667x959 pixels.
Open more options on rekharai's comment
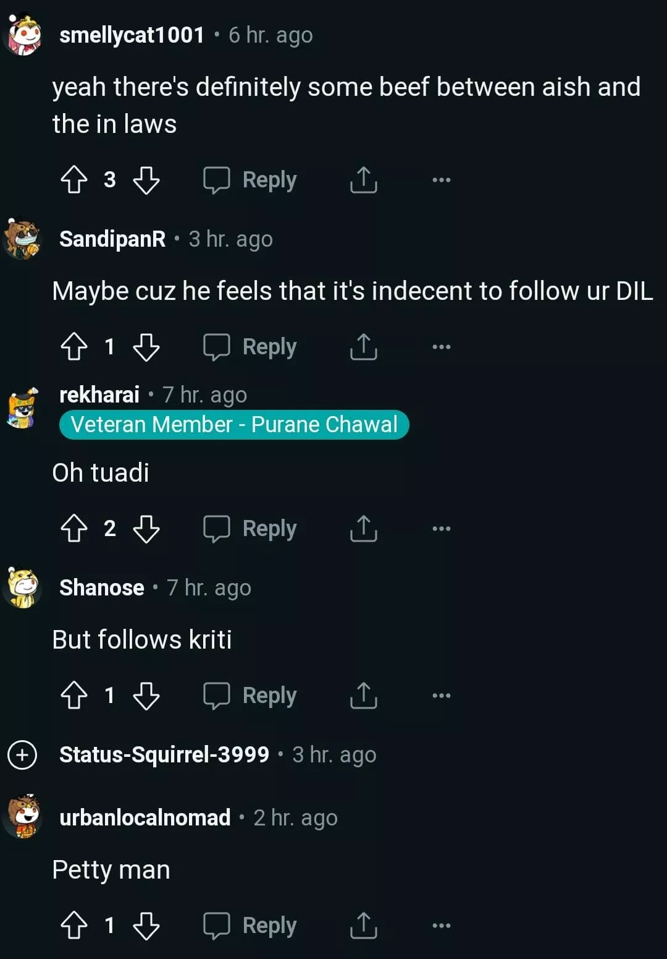click(x=441, y=529)
